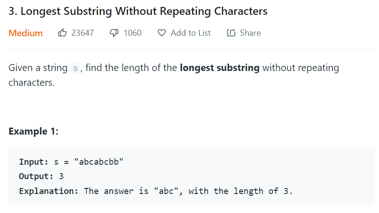Viewport: 379px width, 213px height.
Task: Click the thumbs-up like icon
Action: click(62, 32)
